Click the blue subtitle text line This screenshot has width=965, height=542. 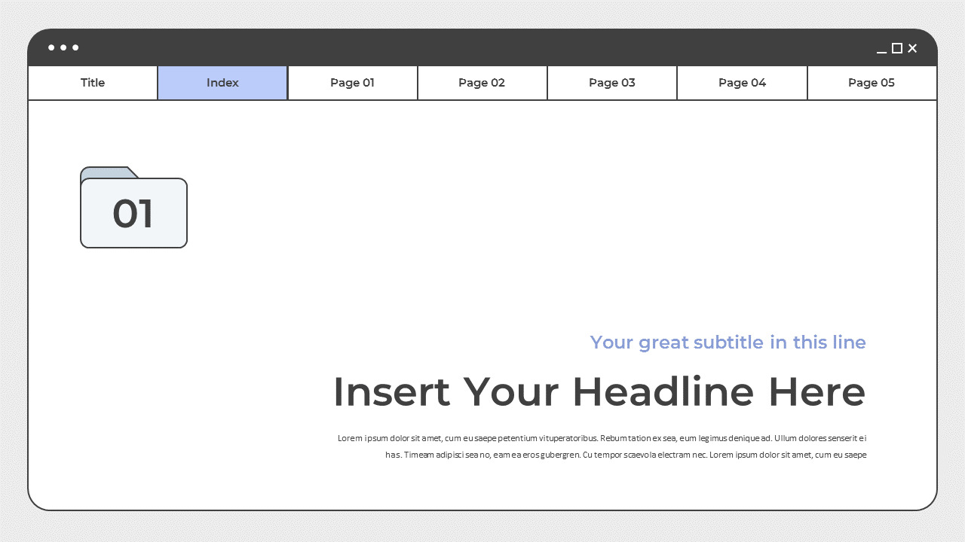pyautogui.click(x=728, y=343)
